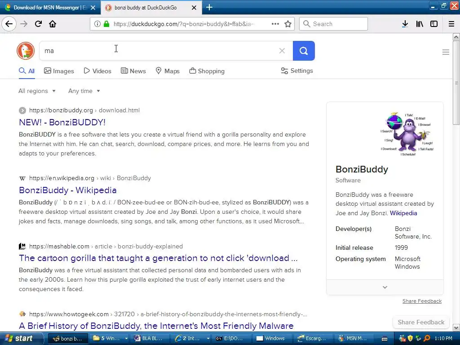Click system tray clock 1:10 PM
Viewport: 460px width, 345px height.
pyautogui.click(x=443, y=338)
